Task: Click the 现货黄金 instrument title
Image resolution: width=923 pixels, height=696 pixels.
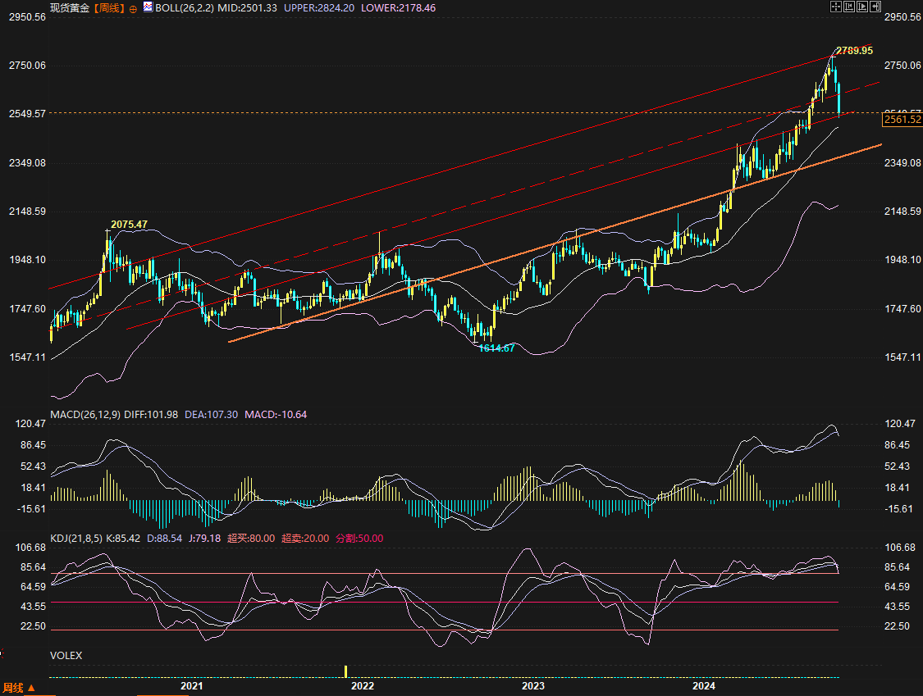Action: [70, 8]
